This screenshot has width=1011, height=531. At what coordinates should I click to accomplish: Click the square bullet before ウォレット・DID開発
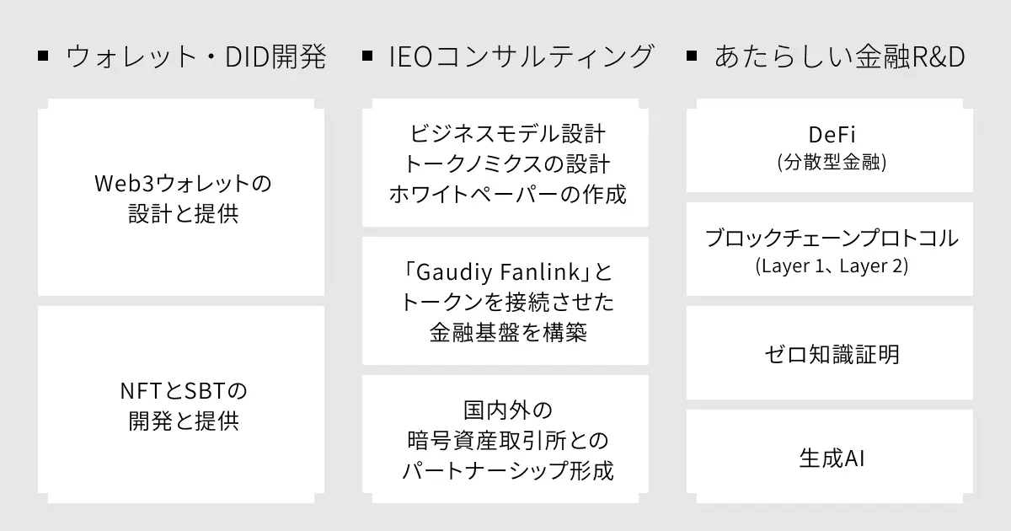pos(43,57)
